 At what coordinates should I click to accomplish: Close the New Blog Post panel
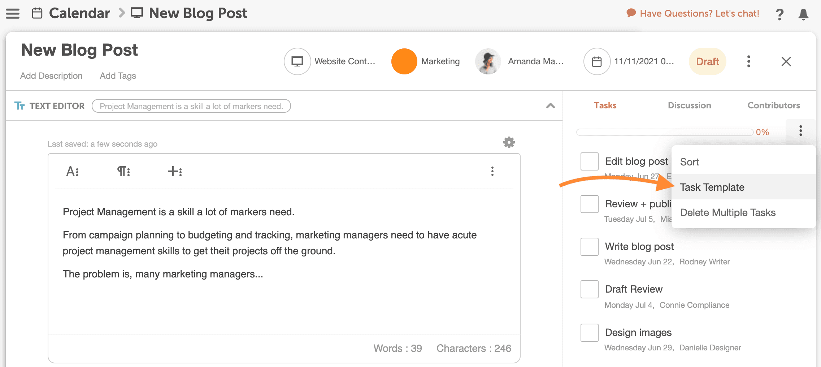786,61
